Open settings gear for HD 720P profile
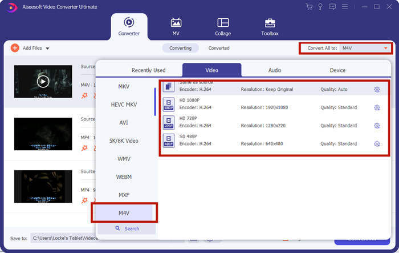The height and width of the screenshot is (253, 399). [377, 126]
